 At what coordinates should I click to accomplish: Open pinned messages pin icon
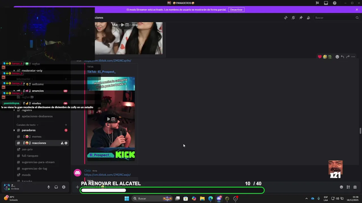point(301,17)
